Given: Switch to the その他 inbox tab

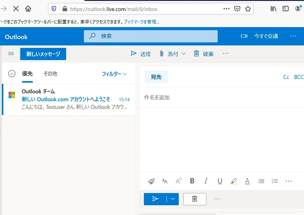Looking at the screenshot, I should (51, 73).
